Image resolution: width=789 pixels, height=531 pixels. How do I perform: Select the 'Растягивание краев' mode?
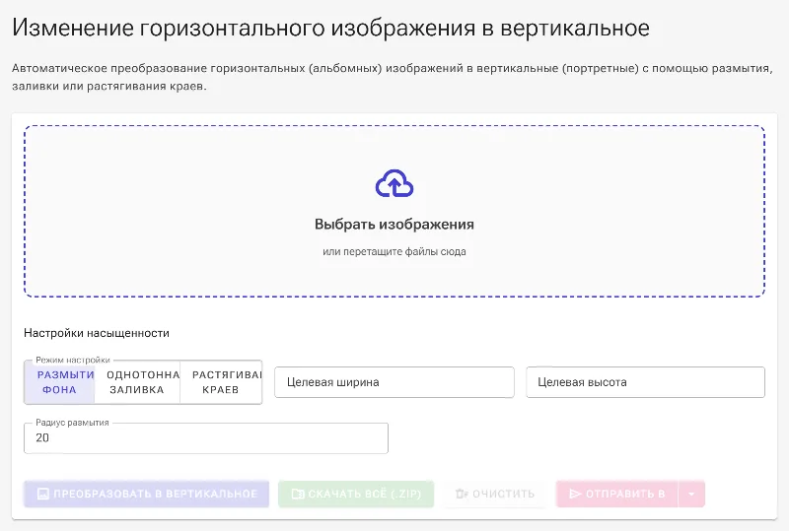point(221,382)
